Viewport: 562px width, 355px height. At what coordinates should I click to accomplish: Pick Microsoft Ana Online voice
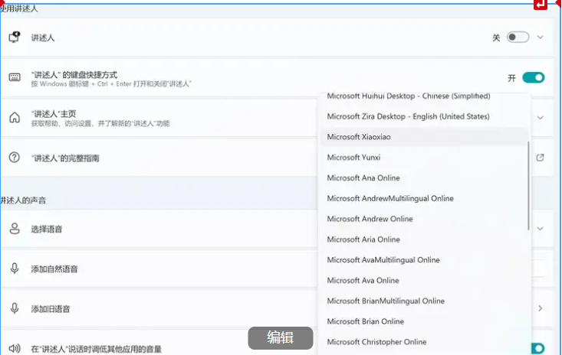(363, 177)
